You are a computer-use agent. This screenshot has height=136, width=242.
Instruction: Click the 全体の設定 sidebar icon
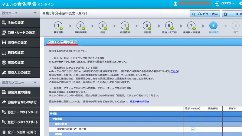pos(4,23)
